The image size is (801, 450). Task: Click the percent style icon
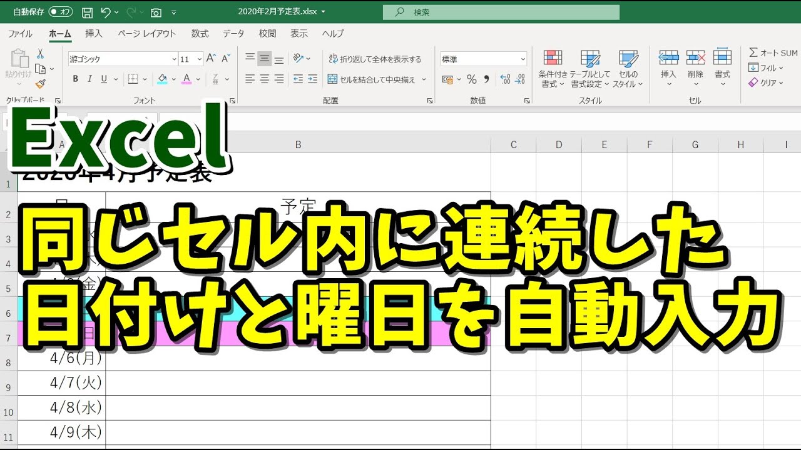[471, 79]
